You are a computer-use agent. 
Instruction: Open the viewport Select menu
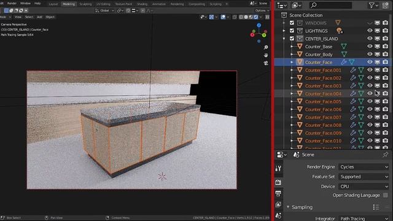[x=29, y=17]
